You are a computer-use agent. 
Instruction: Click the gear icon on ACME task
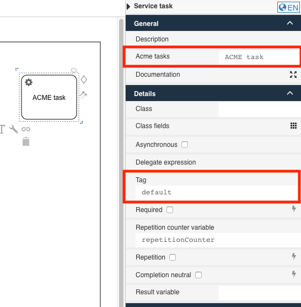click(29, 82)
